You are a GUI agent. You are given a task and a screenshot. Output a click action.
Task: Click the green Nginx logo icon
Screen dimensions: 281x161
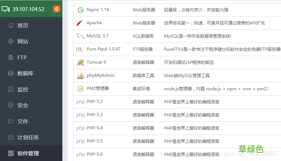(81, 10)
